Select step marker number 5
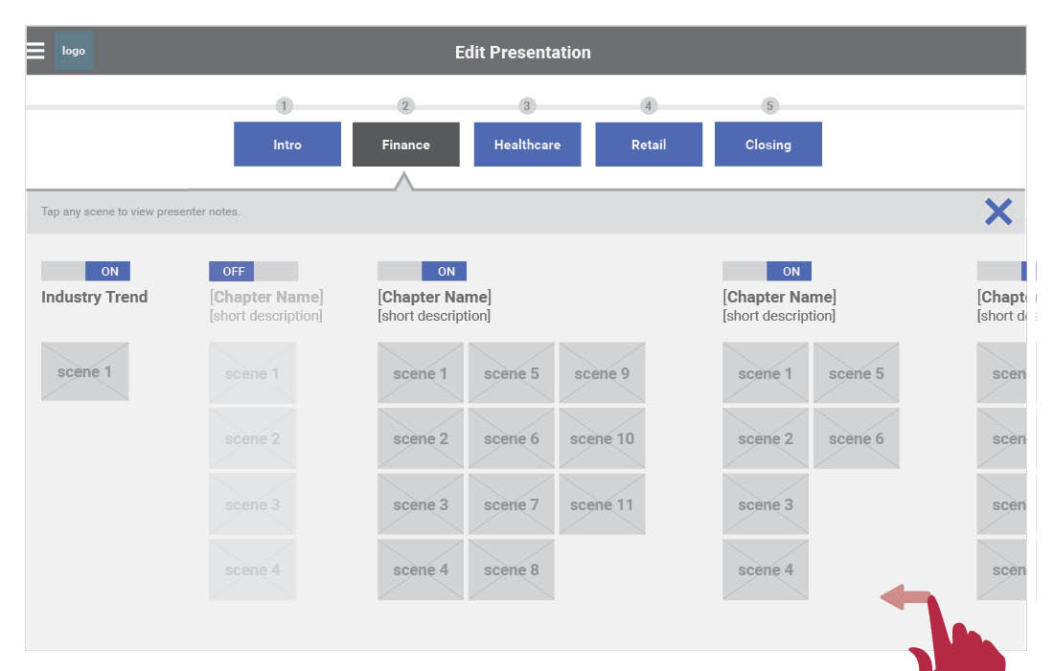Viewport: 1054px width, 671px height. (x=769, y=105)
